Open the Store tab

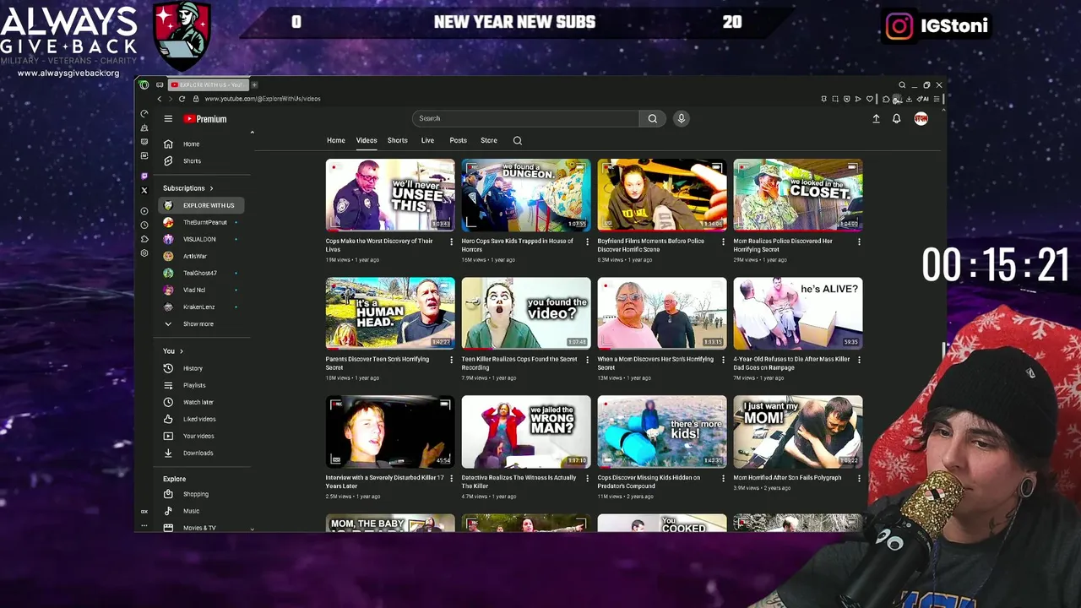pyautogui.click(x=489, y=140)
